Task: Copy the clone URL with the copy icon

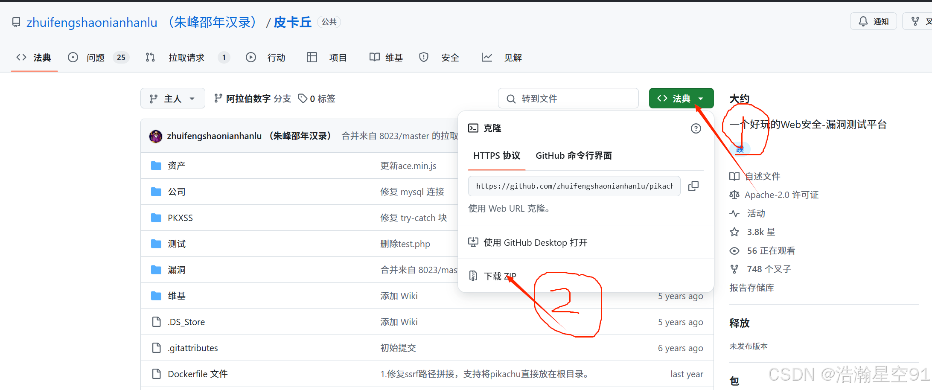Action: [693, 186]
